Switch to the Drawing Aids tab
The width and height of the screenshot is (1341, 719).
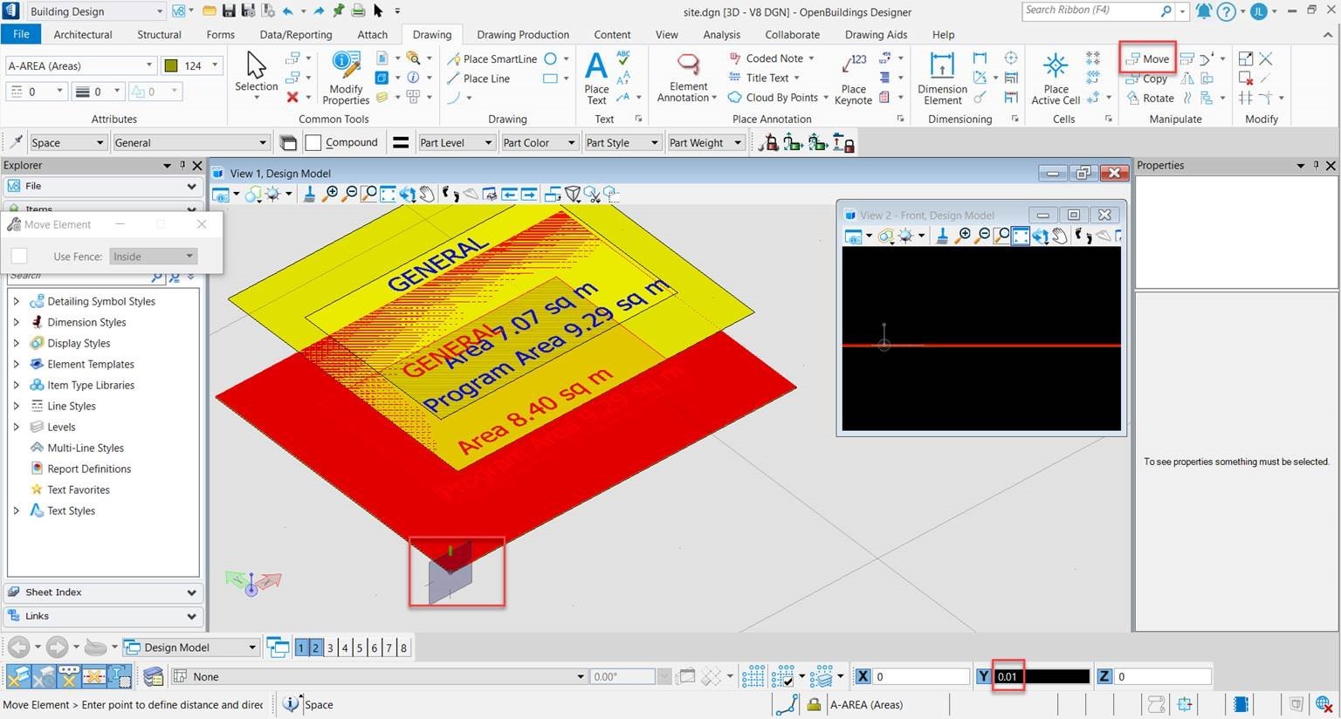[x=876, y=34]
